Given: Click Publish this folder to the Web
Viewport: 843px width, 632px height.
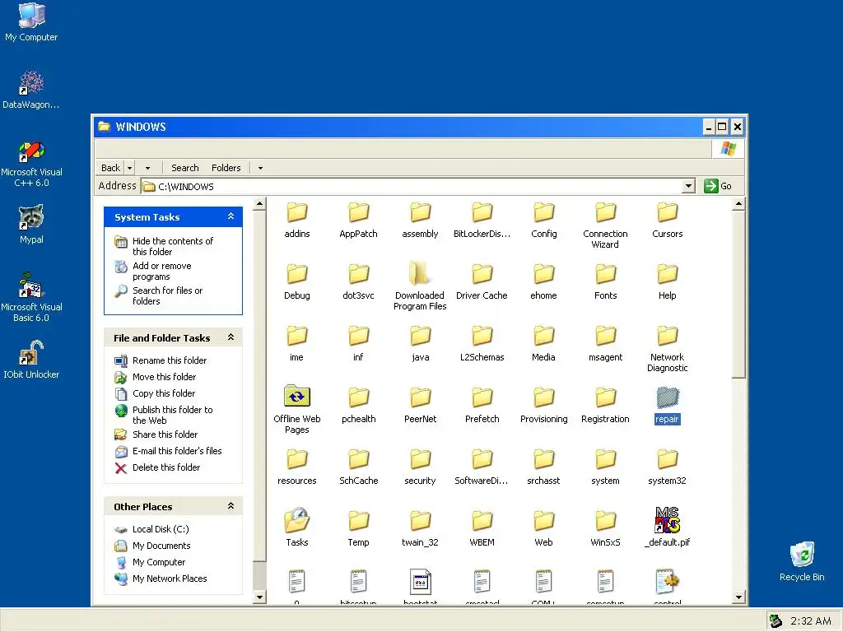Looking at the screenshot, I should pyautogui.click(x=173, y=415).
